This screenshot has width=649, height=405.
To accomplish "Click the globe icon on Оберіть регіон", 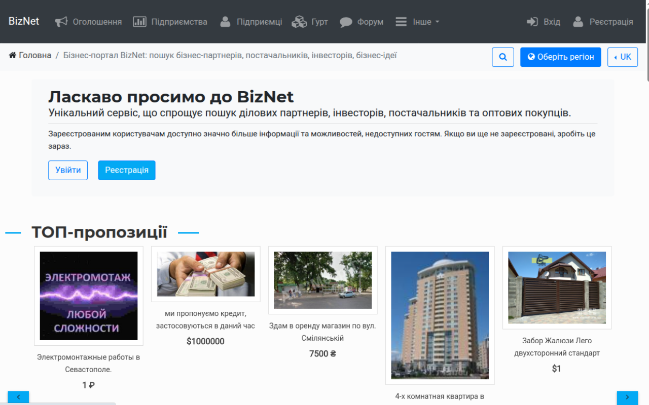I will pos(531,57).
